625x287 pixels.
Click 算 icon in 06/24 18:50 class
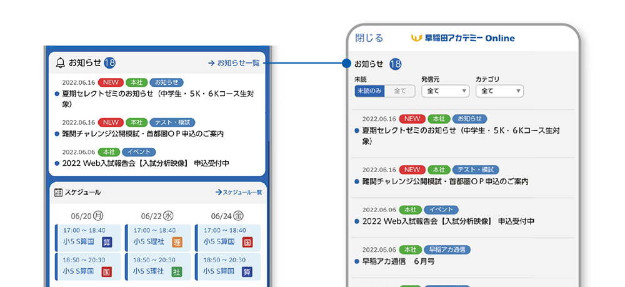[x=247, y=271]
